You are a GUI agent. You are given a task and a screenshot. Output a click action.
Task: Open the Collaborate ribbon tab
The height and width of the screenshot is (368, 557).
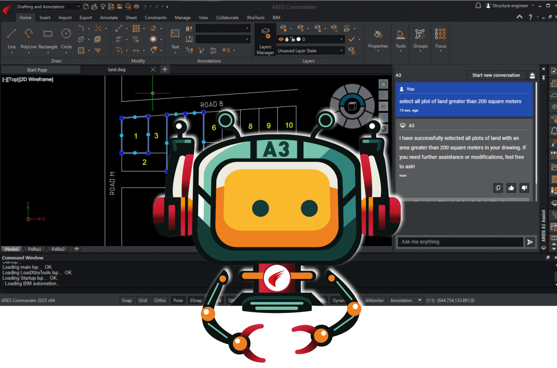point(227,17)
